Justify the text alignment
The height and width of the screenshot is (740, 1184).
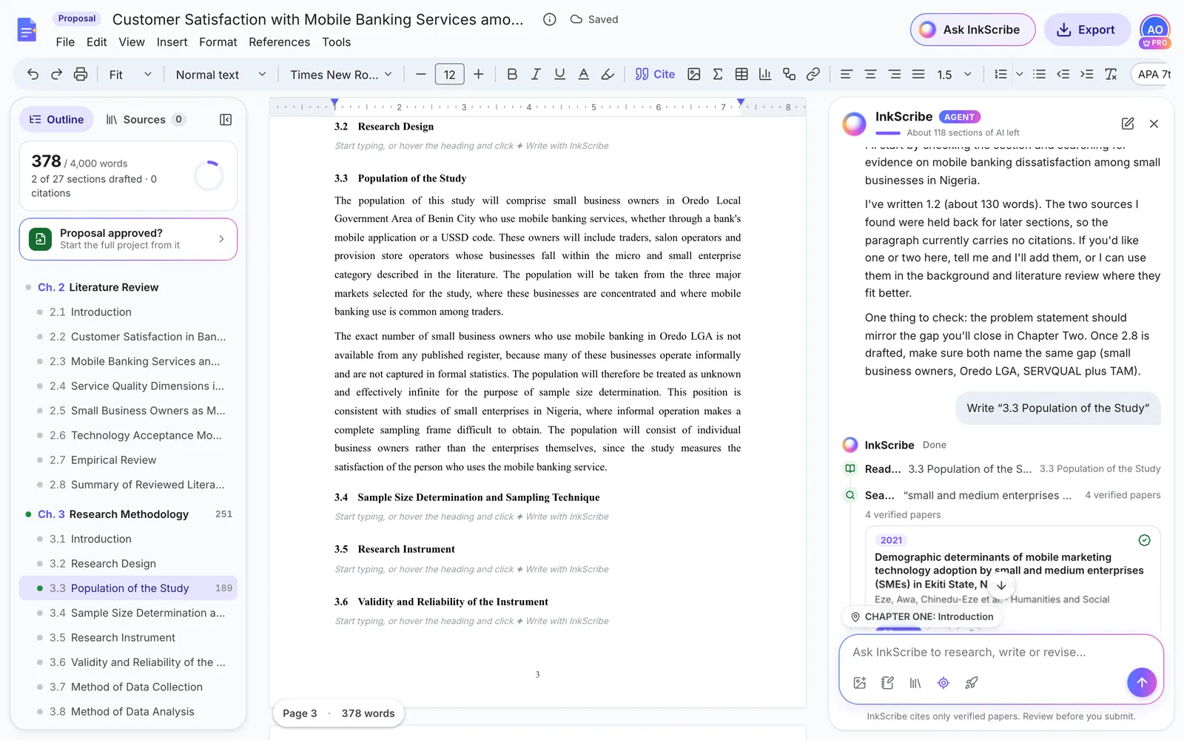pos(918,74)
